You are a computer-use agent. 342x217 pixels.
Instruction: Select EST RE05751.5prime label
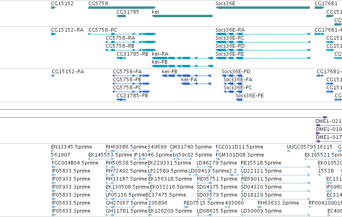pyautogui.click(x=217, y=179)
